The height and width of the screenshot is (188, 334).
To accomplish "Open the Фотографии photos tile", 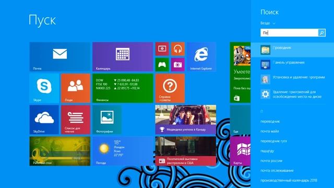I will pyautogui.click(x=107, y=120).
